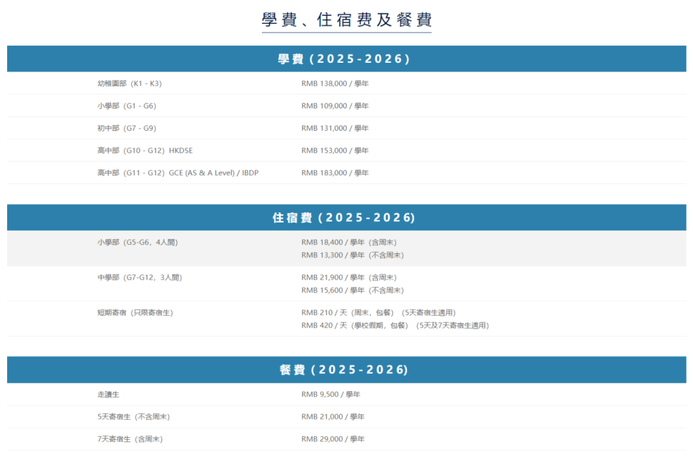Click the RMB 183,000 / 學年 fee

tap(335, 173)
